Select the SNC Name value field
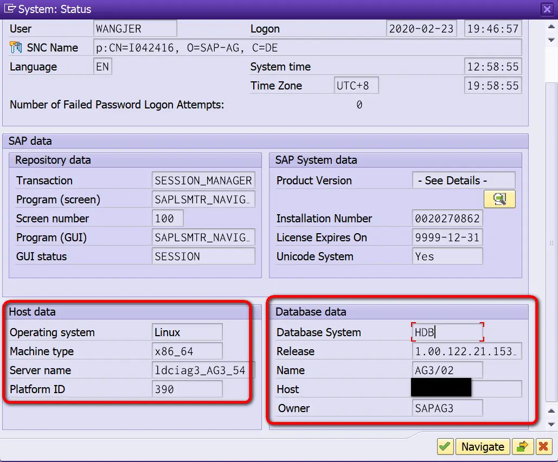 tap(308, 47)
